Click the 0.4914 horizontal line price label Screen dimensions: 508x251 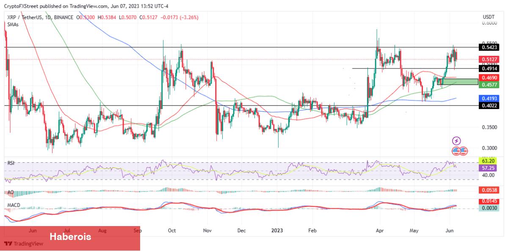[489, 68]
